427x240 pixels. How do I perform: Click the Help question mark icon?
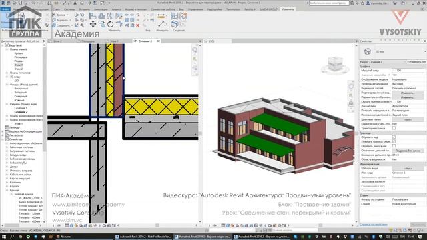coord(403,3)
